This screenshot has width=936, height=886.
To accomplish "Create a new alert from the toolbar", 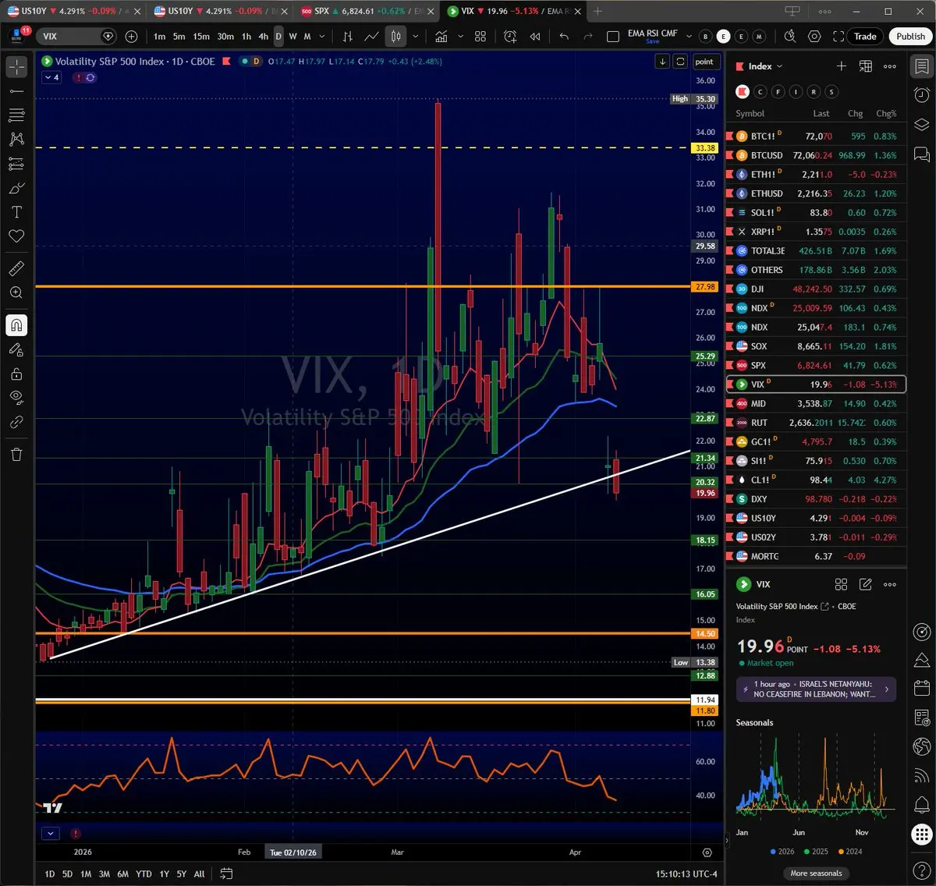I will [510, 36].
